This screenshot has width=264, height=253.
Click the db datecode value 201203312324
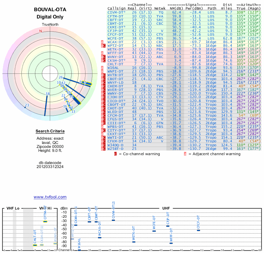[50, 167]
